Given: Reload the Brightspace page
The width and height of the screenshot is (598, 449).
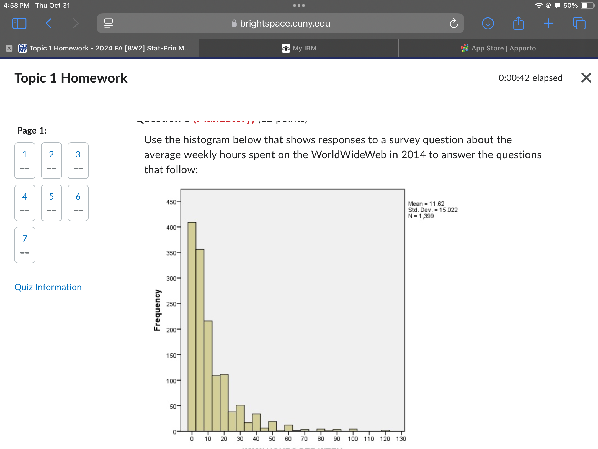Looking at the screenshot, I should point(453,23).
